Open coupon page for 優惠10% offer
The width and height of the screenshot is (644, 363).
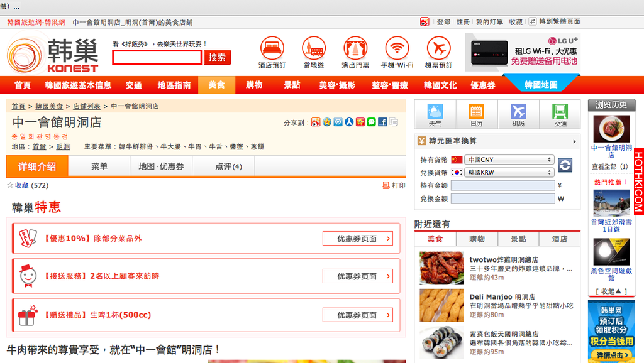click(358, 238)
